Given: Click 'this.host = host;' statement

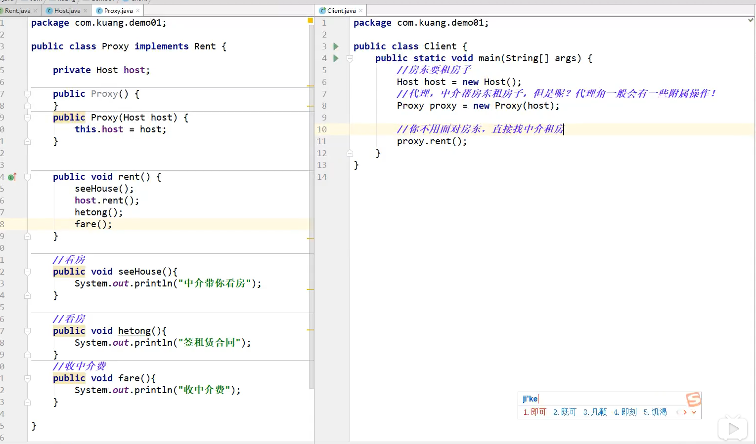Looking at the screenshot, I should click(121, 129).
